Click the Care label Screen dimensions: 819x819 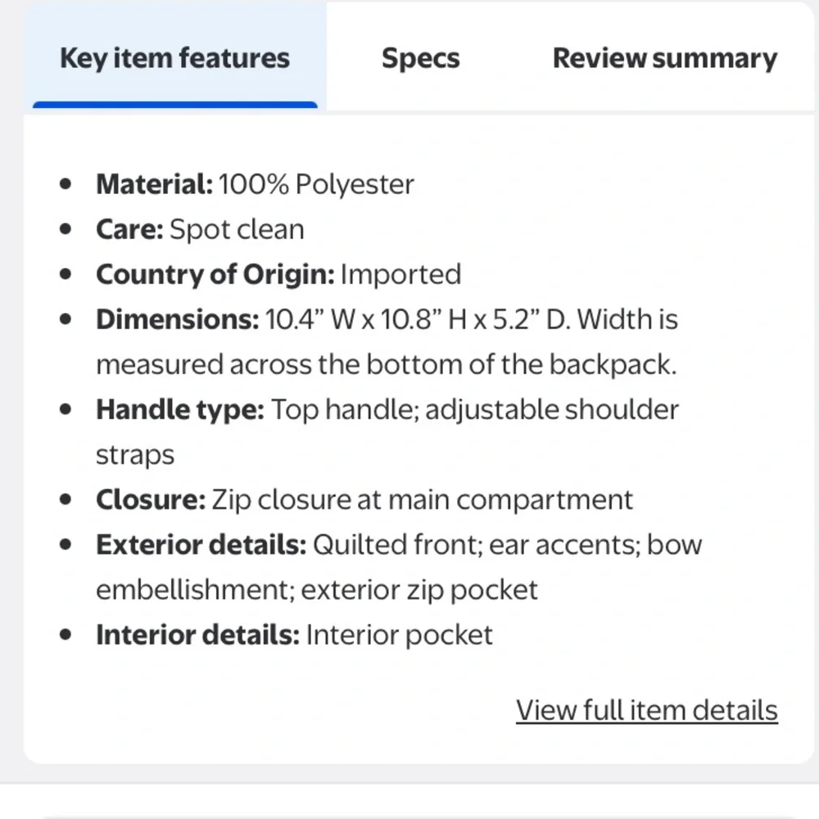129,229
